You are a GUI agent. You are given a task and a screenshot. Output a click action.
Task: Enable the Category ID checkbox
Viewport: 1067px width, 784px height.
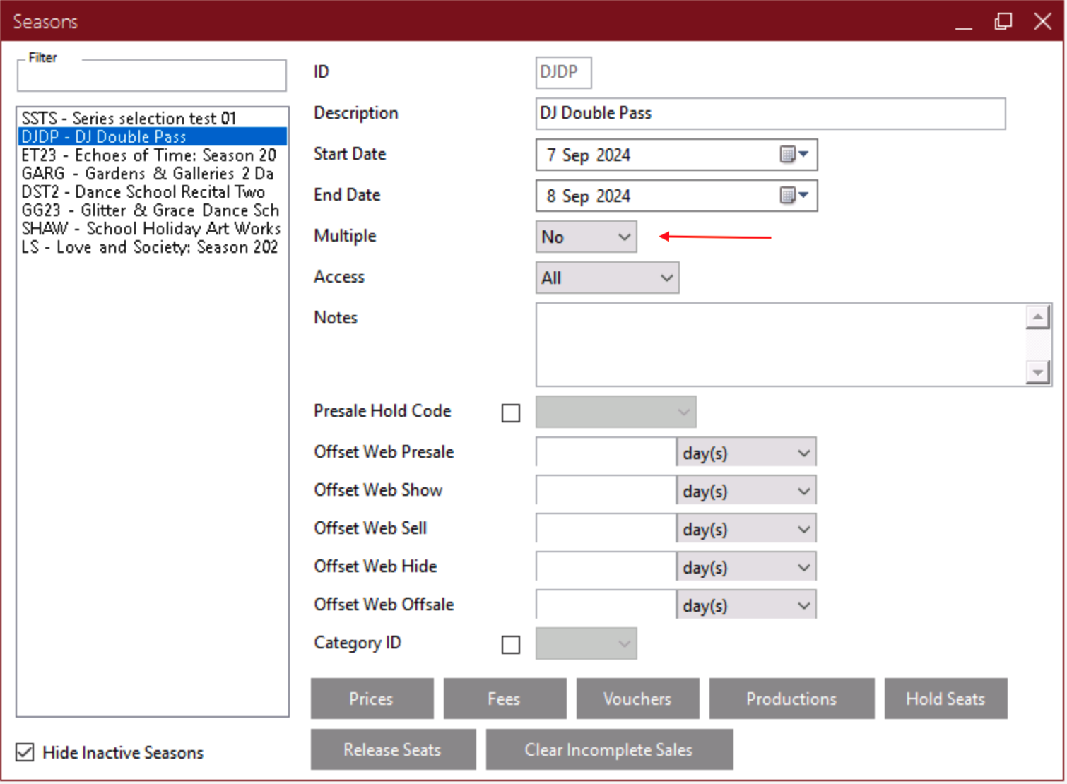click(x=511, y=644)
